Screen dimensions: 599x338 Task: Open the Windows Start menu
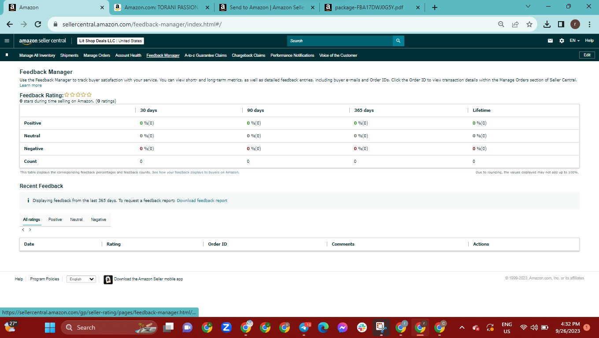point(50,327)
